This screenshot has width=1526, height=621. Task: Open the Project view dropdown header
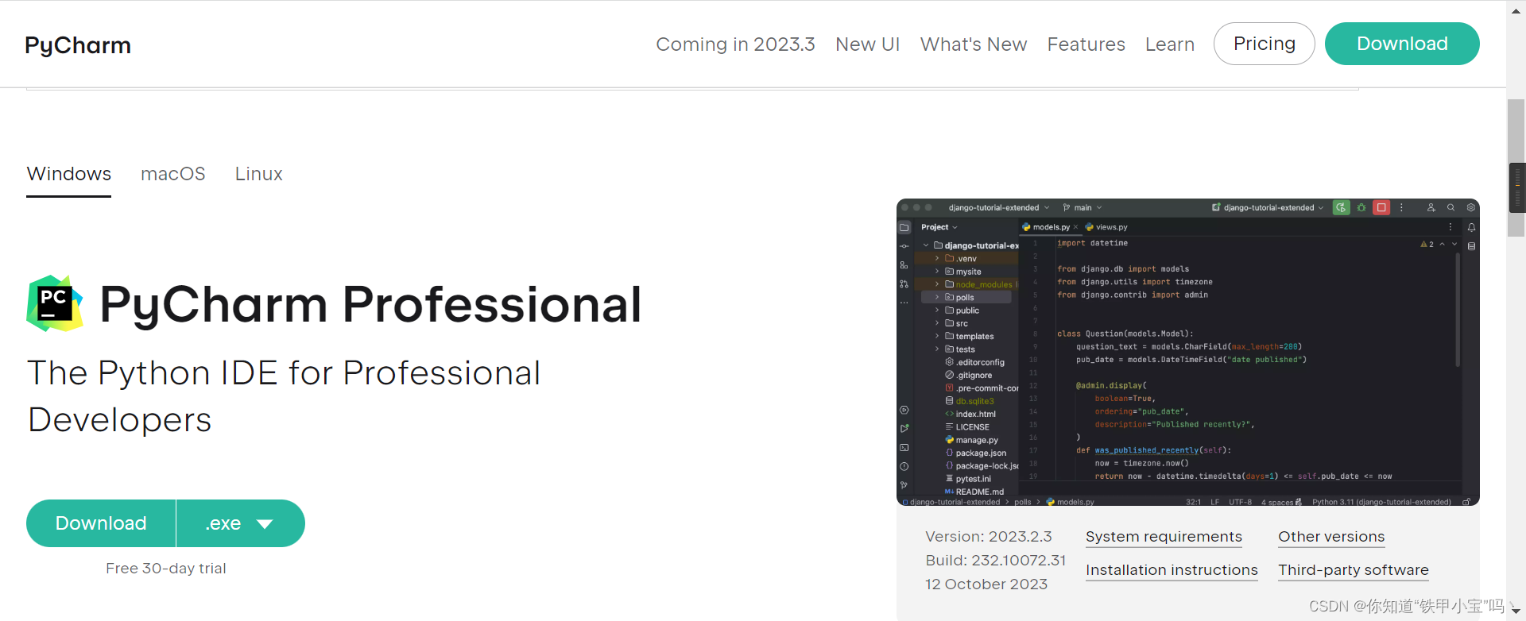(x=939, y=227)
